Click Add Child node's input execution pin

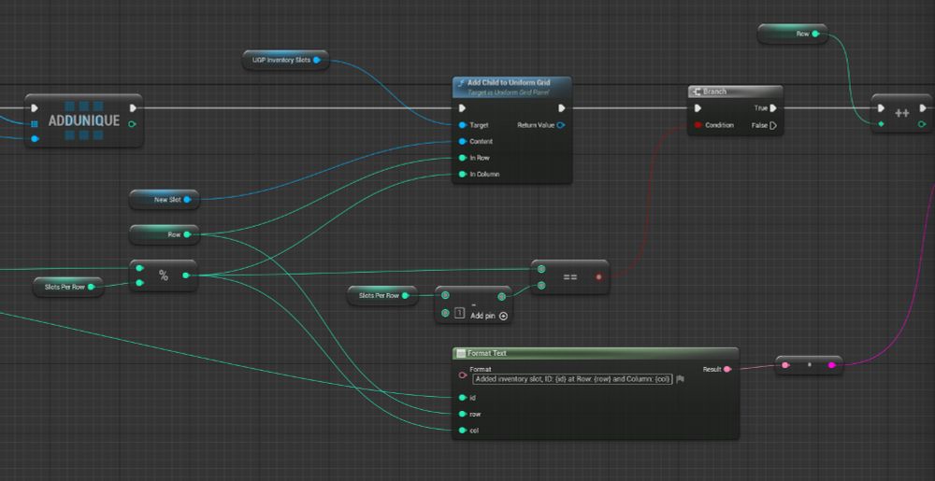[462, 108]
